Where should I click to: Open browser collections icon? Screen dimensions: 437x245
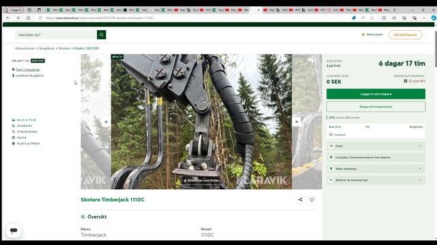(404, 18)
